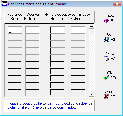
Task: Click the Factor de Risco column header
Action: coord(15,16)
